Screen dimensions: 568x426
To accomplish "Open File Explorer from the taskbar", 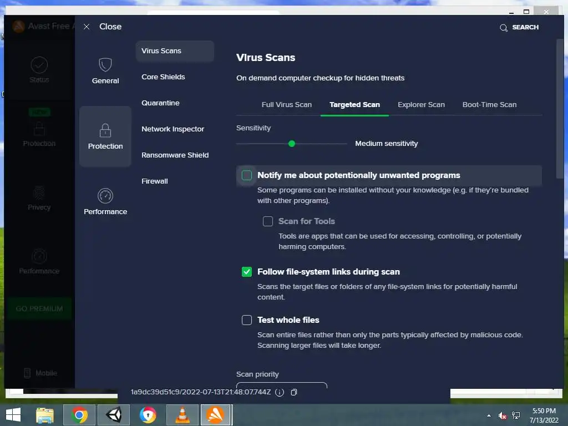I will [45, 415].
